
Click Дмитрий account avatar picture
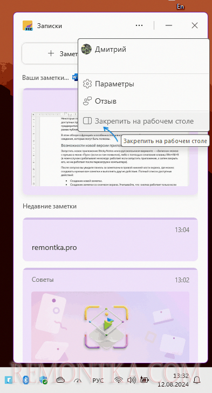click(x=86, y=49)
